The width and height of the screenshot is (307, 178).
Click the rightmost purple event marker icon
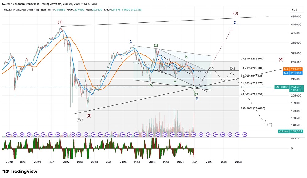245,134
